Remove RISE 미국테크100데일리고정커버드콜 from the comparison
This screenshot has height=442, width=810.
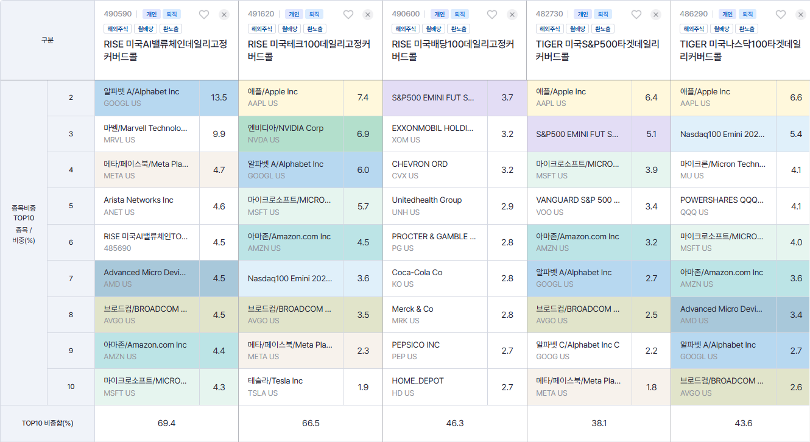(368, 15)
